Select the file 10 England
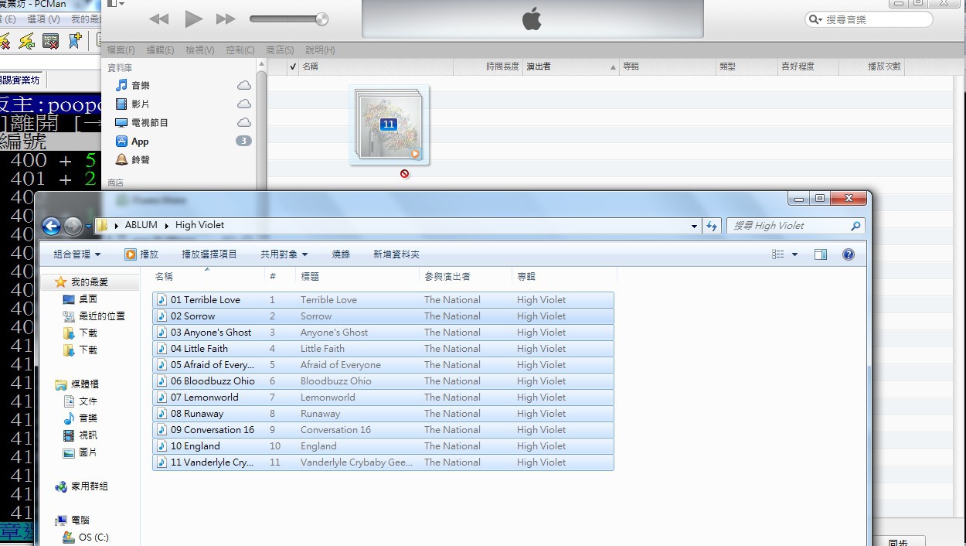This screenshot has width=966, height=546. pos(383,445)
